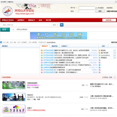
Task: Click the window resize icon at top right
Action: 116,2
